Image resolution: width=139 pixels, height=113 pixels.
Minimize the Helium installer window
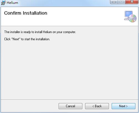(x=114, y=2)
